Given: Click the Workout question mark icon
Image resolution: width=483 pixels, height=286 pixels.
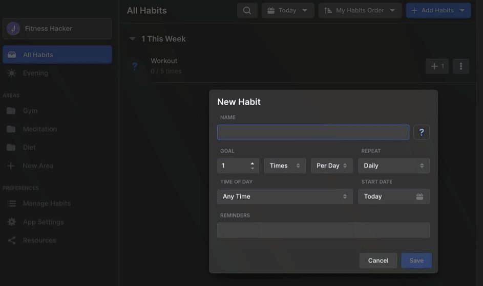Looking at the screenshot, I should pyautogui.click(x=135, y=66).
